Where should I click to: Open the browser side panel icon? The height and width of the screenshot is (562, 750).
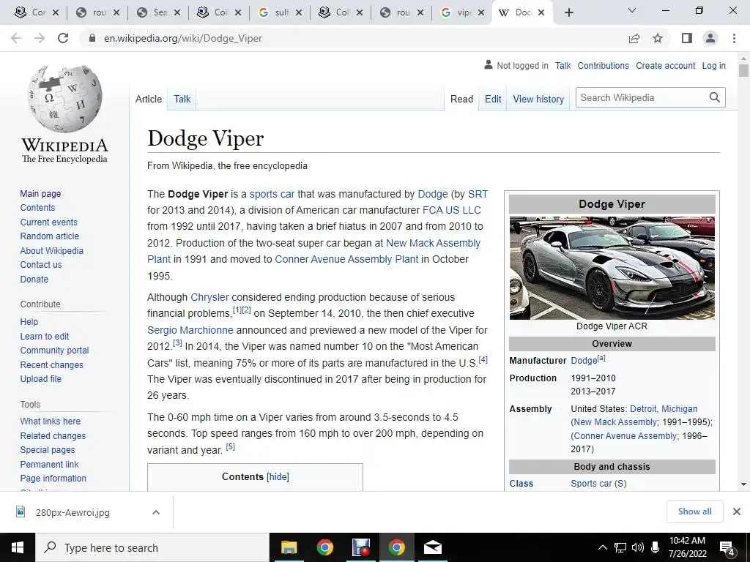(687, 38)
